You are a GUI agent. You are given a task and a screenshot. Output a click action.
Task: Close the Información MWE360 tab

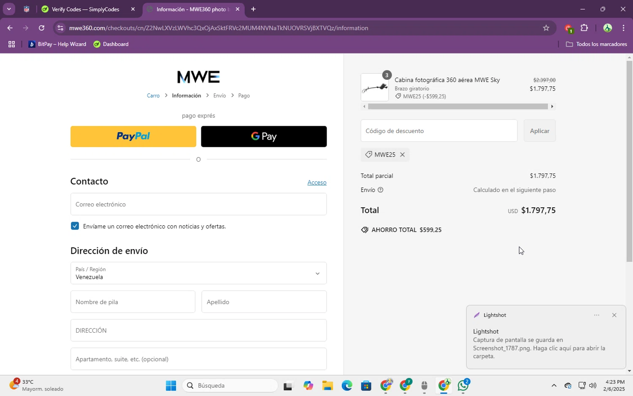click(x=238, y=9)
